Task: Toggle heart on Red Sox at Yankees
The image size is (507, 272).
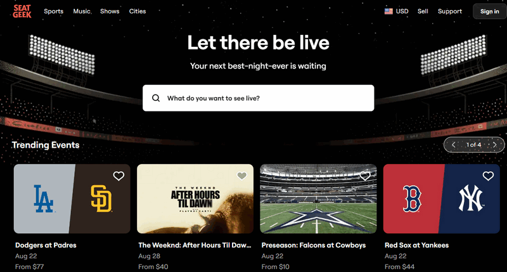Action: pyautogui.click(x=488, y=176)
